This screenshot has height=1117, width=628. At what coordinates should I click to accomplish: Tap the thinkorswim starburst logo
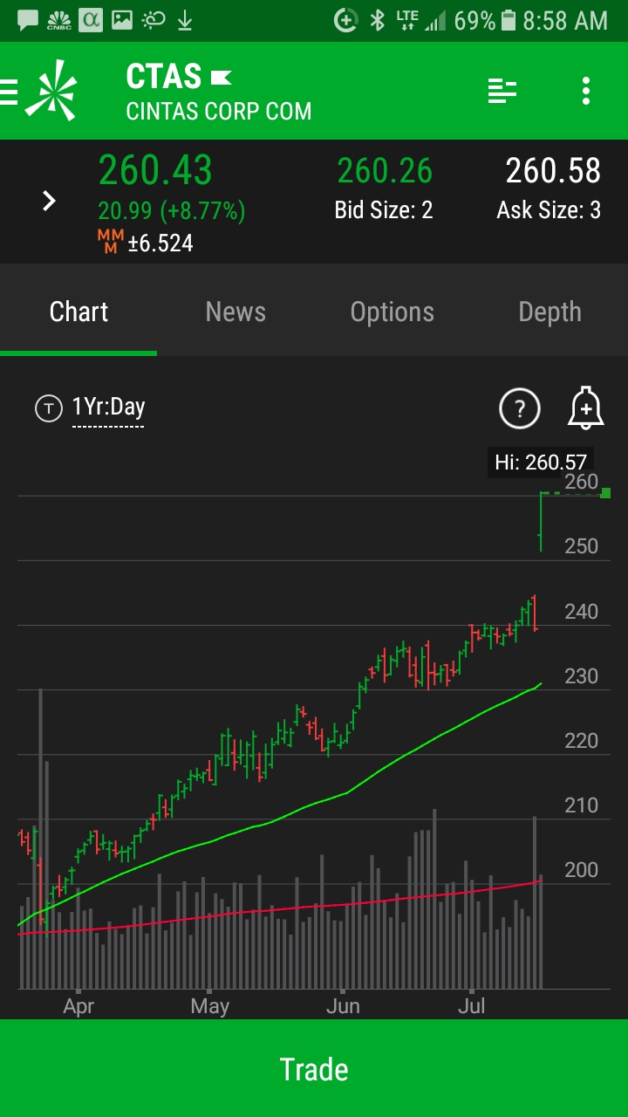click(x=51, y=90)
